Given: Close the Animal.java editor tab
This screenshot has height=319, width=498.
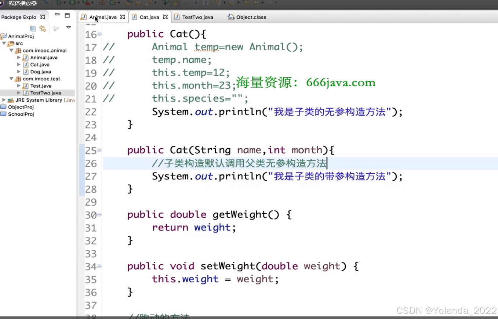Looking at the screenshot, I should (123, 17).
